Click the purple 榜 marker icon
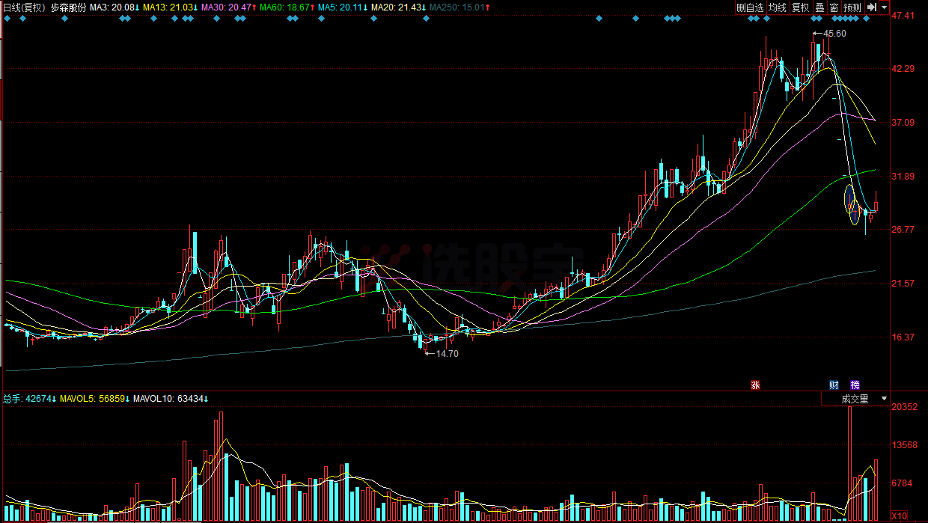The width and height of the screenshot is (928, 523). point(855,385)
